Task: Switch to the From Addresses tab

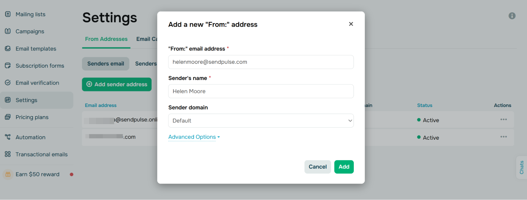Action: [106, 39]
